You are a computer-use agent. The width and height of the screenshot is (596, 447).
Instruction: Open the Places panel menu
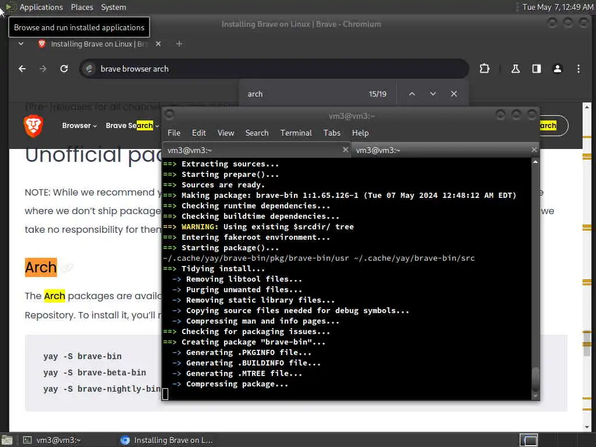(81, 7)
